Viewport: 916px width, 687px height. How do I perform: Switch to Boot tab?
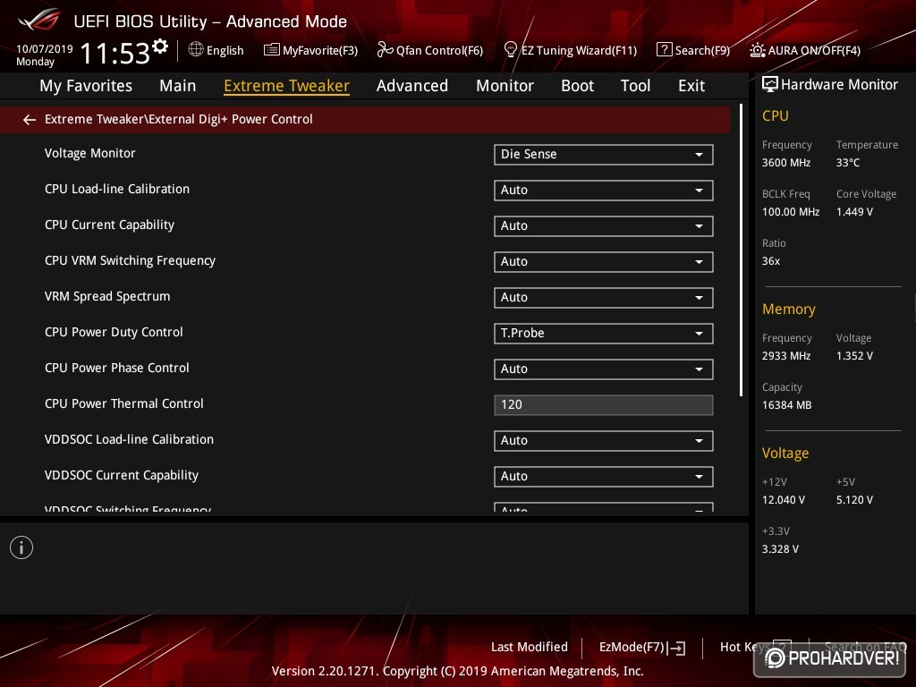click(577, 86)
